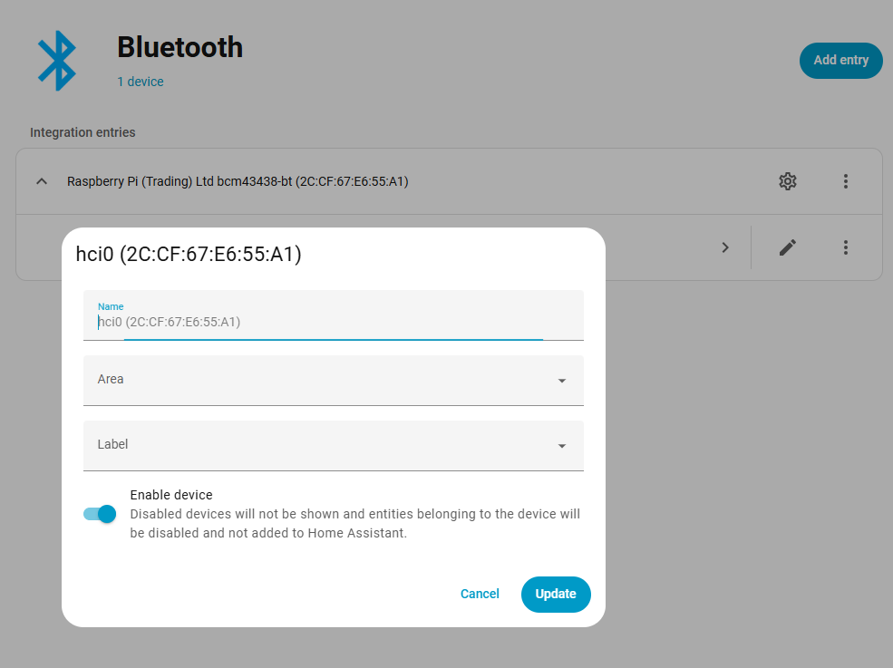The height and width of the screenshot is (668, 893).
Task: Click the pencil edit icon
Action: coord(788,247)
